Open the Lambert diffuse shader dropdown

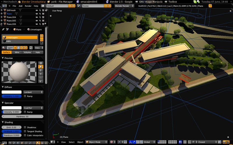coord(33,92)
